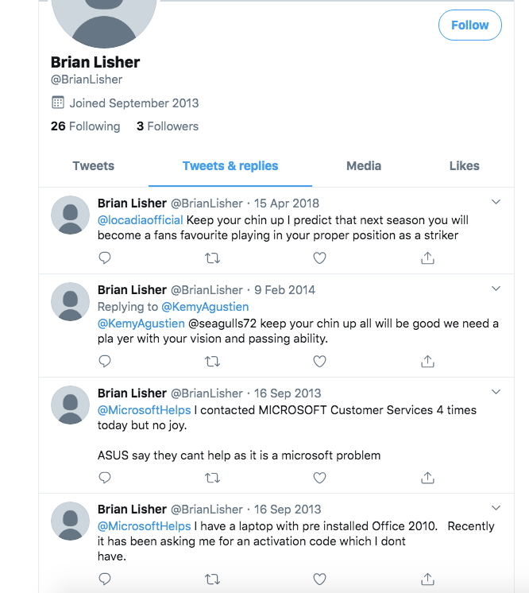Like the 9 Feb 2014 tweet
This screenshot has width=529, height=593.
[x=319, y=361]
